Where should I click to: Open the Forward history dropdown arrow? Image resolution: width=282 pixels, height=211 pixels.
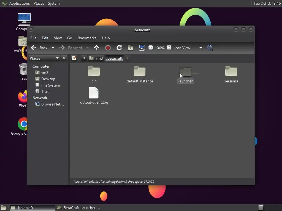pos(88,48)
